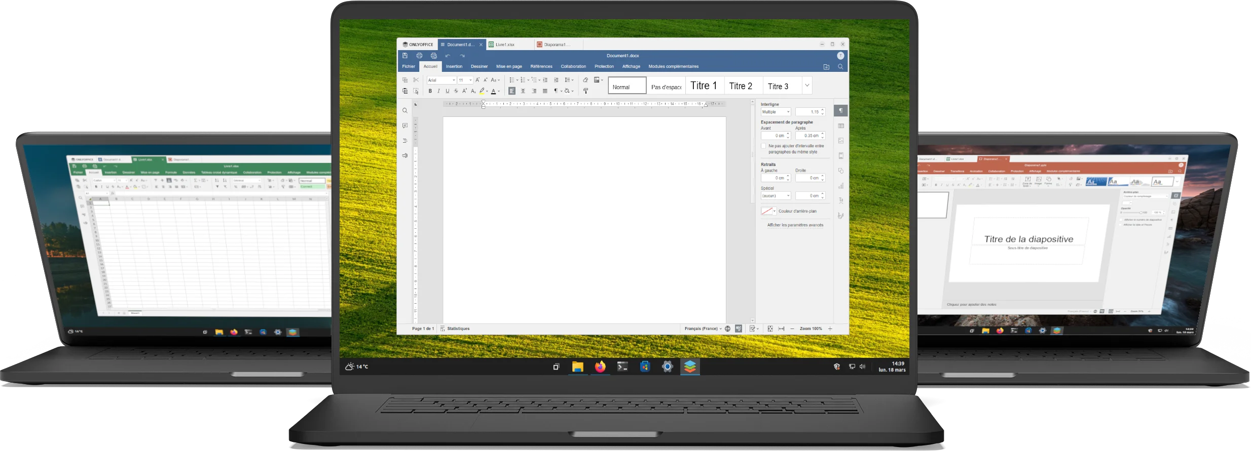Open Signature settings in the right sidebar
Screen dimensions: 1251x451
841,216
